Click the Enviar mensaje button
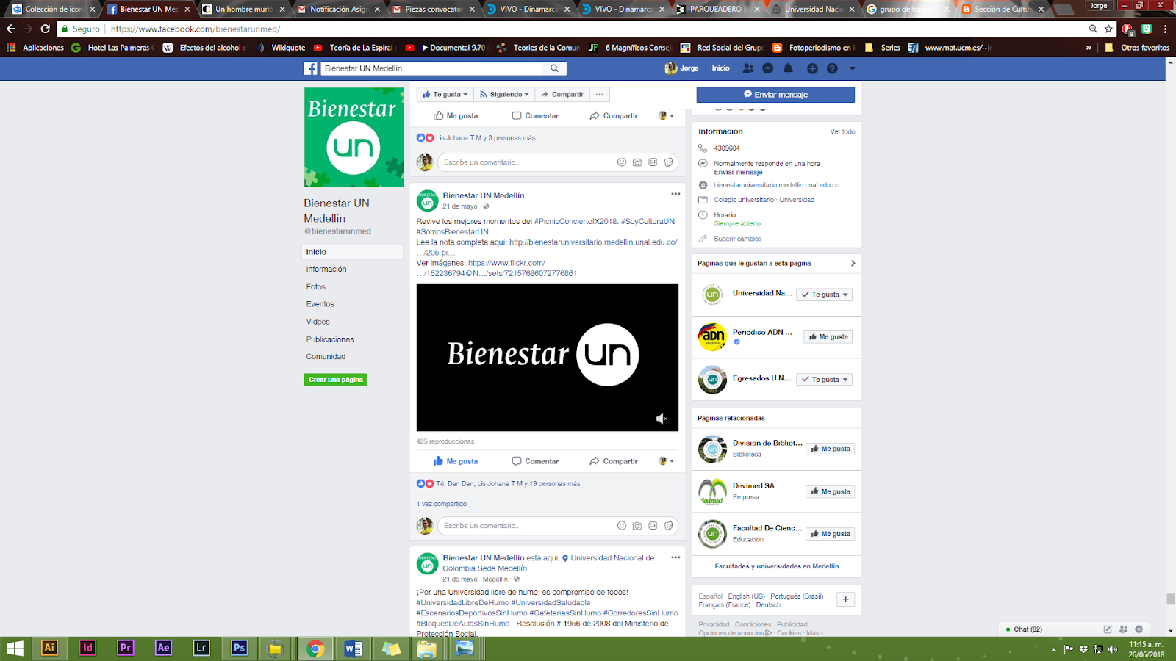The width and height of the screenshot is (1176, 661). (775, 95)
